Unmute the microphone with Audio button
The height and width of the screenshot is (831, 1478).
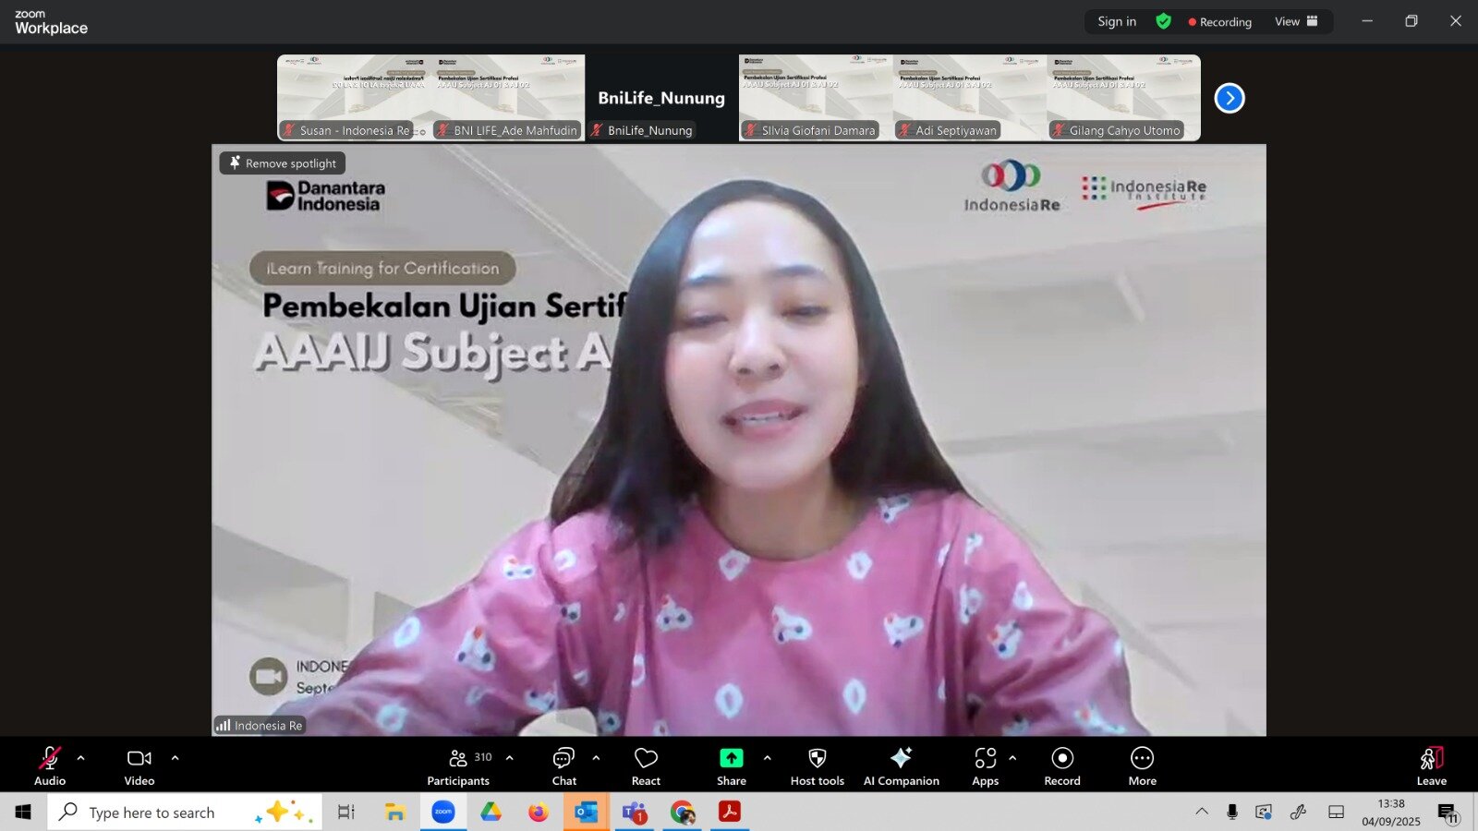tap(50, 766)
